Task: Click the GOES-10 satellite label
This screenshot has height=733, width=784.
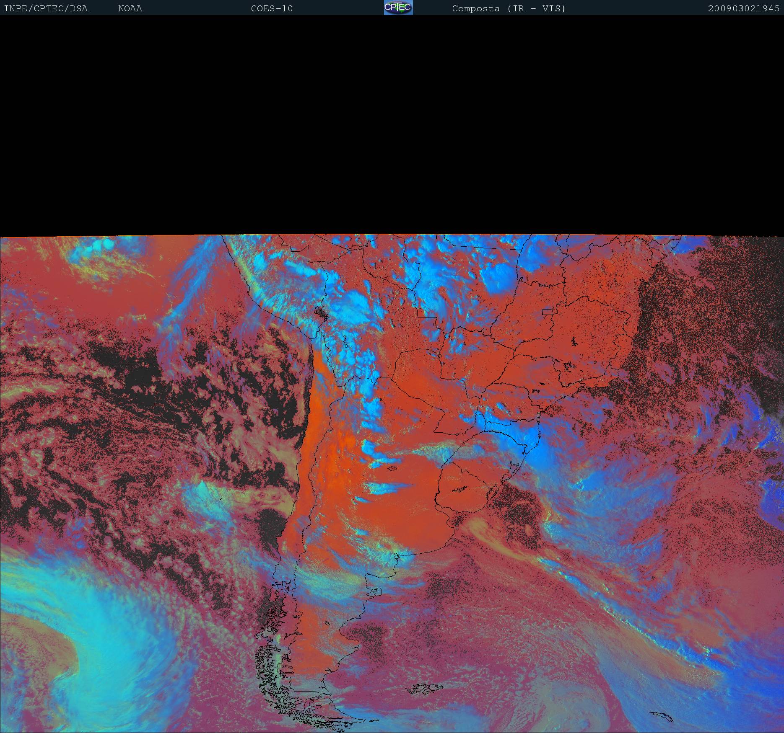Action: pos(272,8)
